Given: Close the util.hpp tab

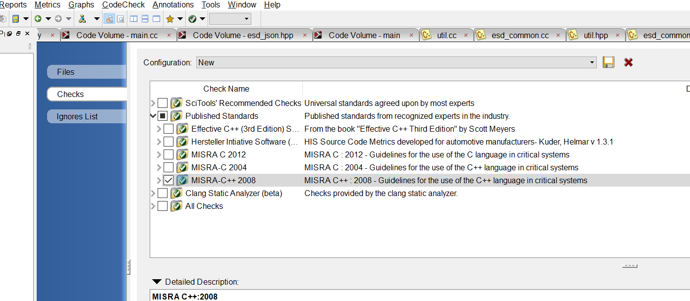Looking at the screenshot, I should [618, 35].
